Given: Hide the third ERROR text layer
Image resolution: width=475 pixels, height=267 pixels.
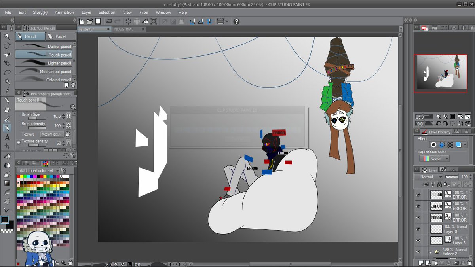Looking at the screenshot, I should tap(418, 218).
